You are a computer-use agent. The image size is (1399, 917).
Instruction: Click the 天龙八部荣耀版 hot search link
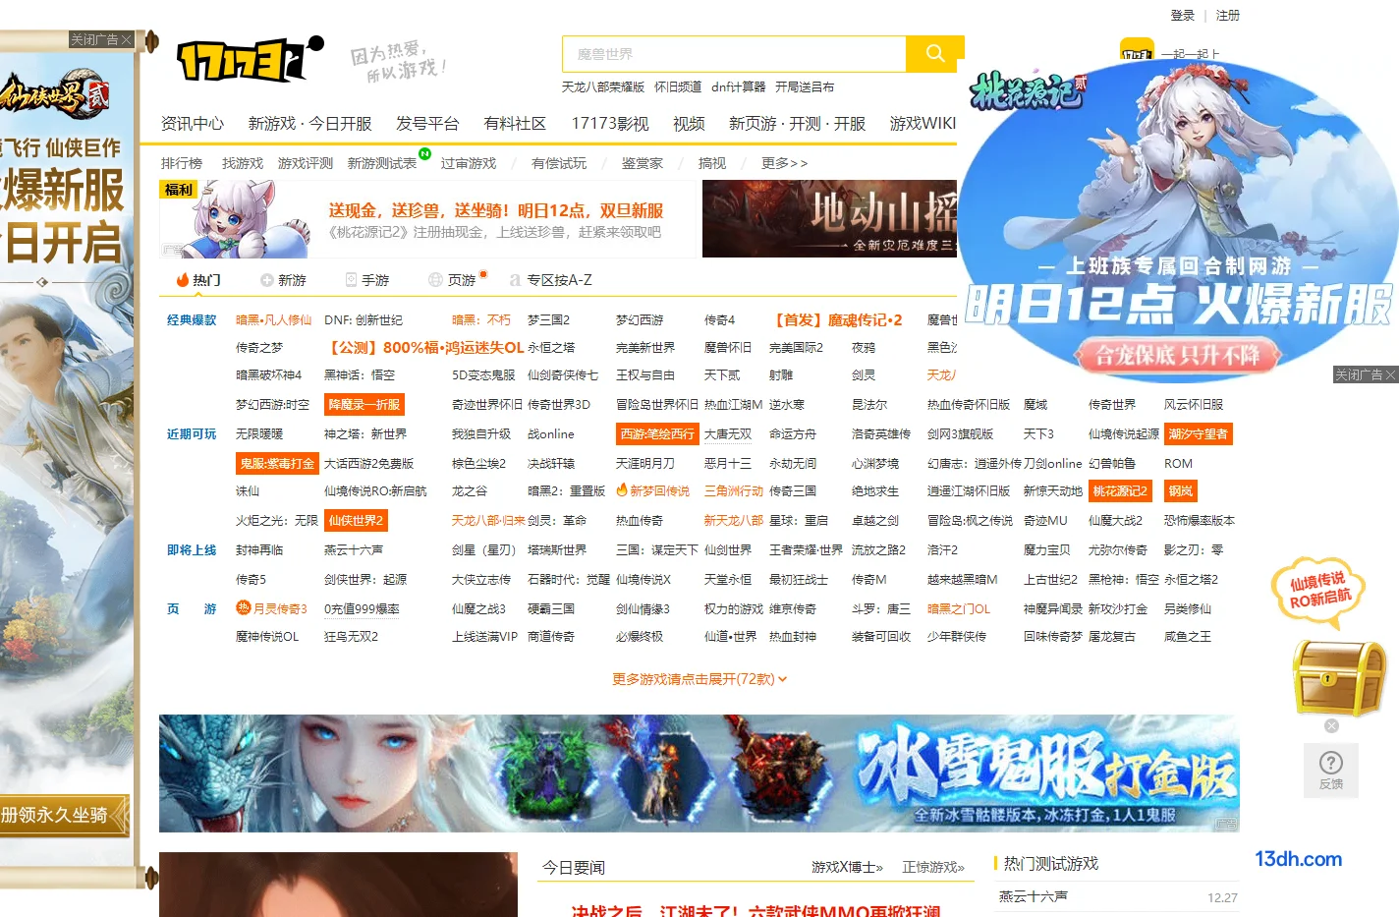coord(603,86)
